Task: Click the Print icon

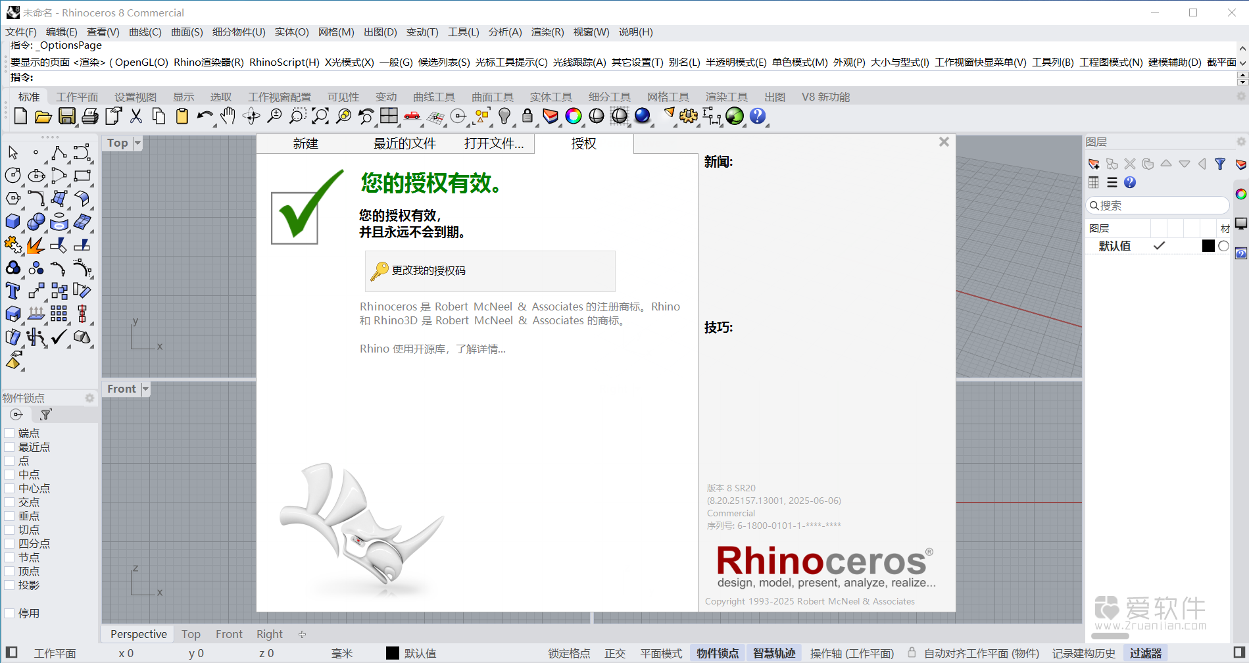Action: click(90, 116)
